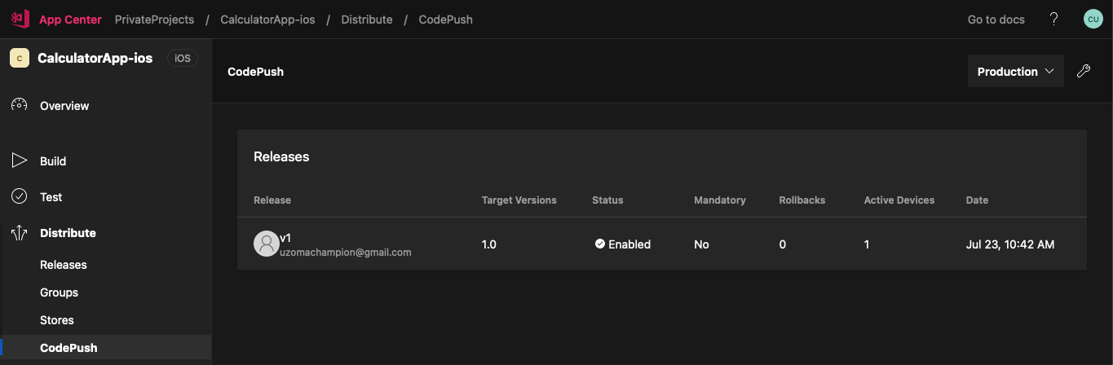The height and width of the screenshot is (365, 1113).
Task: Click the 1.0 target version cell
Action: [x=489, y=244]
